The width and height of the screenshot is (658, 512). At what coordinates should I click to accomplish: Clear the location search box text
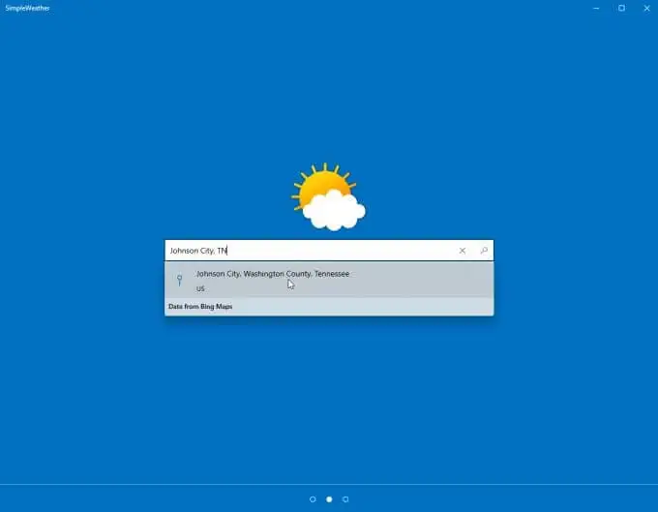(462, 251)
